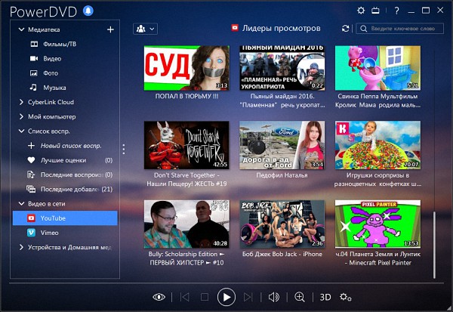Viewport: 453px width, 312px height.
Task: Start playback with Play button
Action: click(x=226, y=297)
